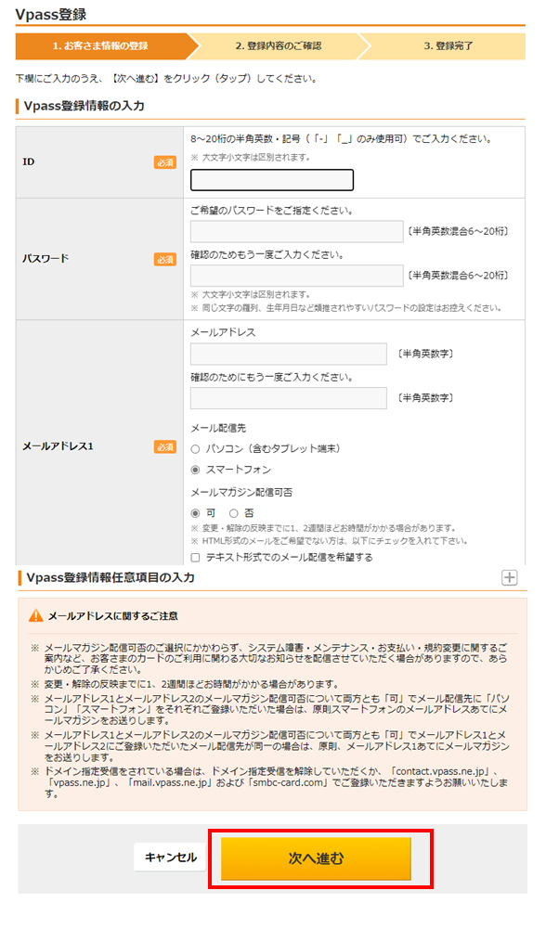546x929 pixels.
Task: Click the キャンセル button
Action: tap(168, 858)
